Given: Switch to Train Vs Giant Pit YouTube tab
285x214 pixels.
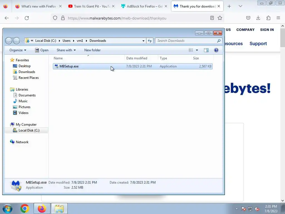Looking at the screenshot, I should [91, 6].
